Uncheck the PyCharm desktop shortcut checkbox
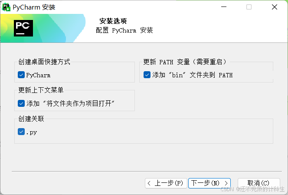The width and height of the screenshot is (288, 195). (21, 75)
